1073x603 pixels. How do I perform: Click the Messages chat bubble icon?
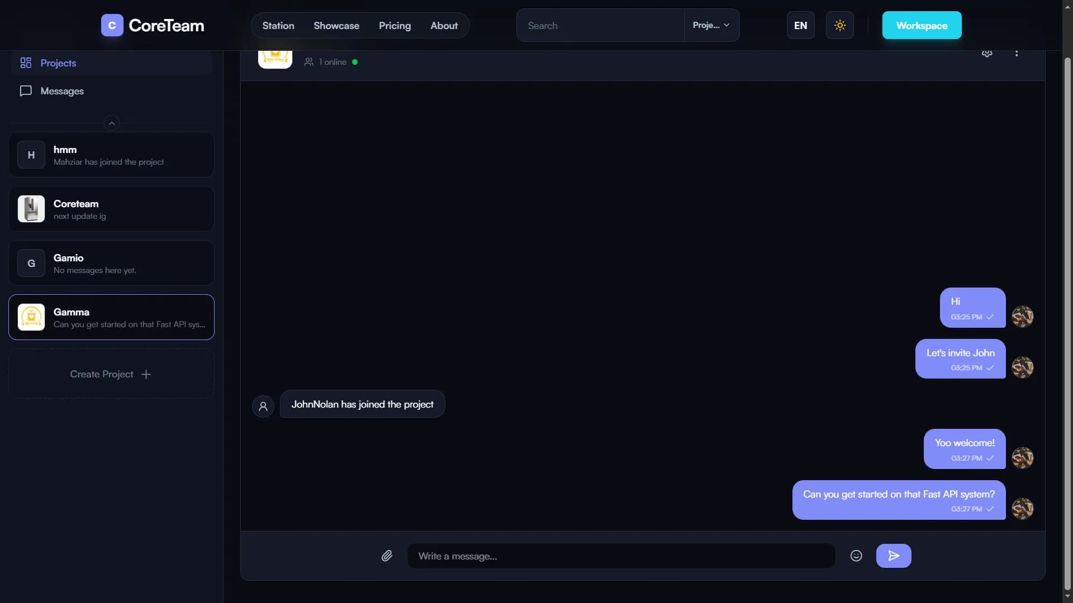(26, 91)
